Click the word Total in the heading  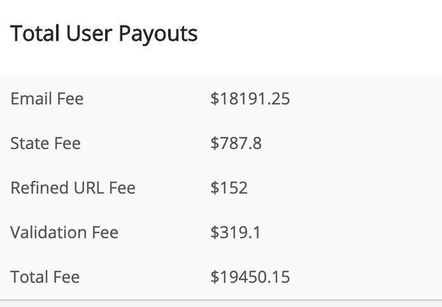35,34
